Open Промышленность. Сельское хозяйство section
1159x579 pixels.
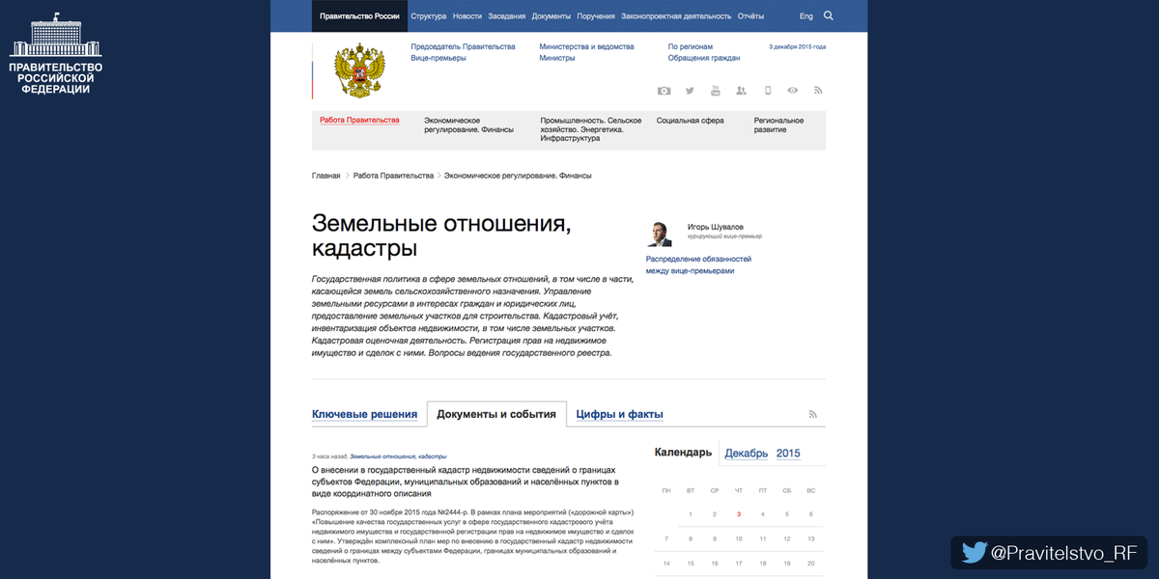pyautogui.click(x=589, y=129)
